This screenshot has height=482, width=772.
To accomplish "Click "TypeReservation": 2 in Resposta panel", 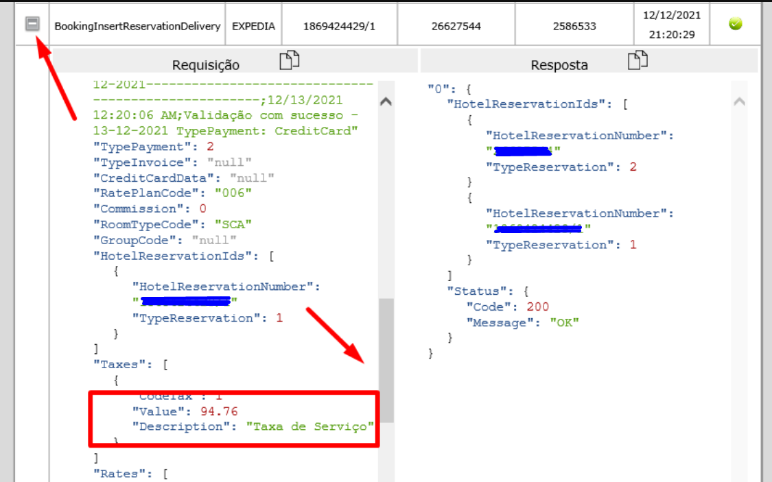I will [561, 167].
